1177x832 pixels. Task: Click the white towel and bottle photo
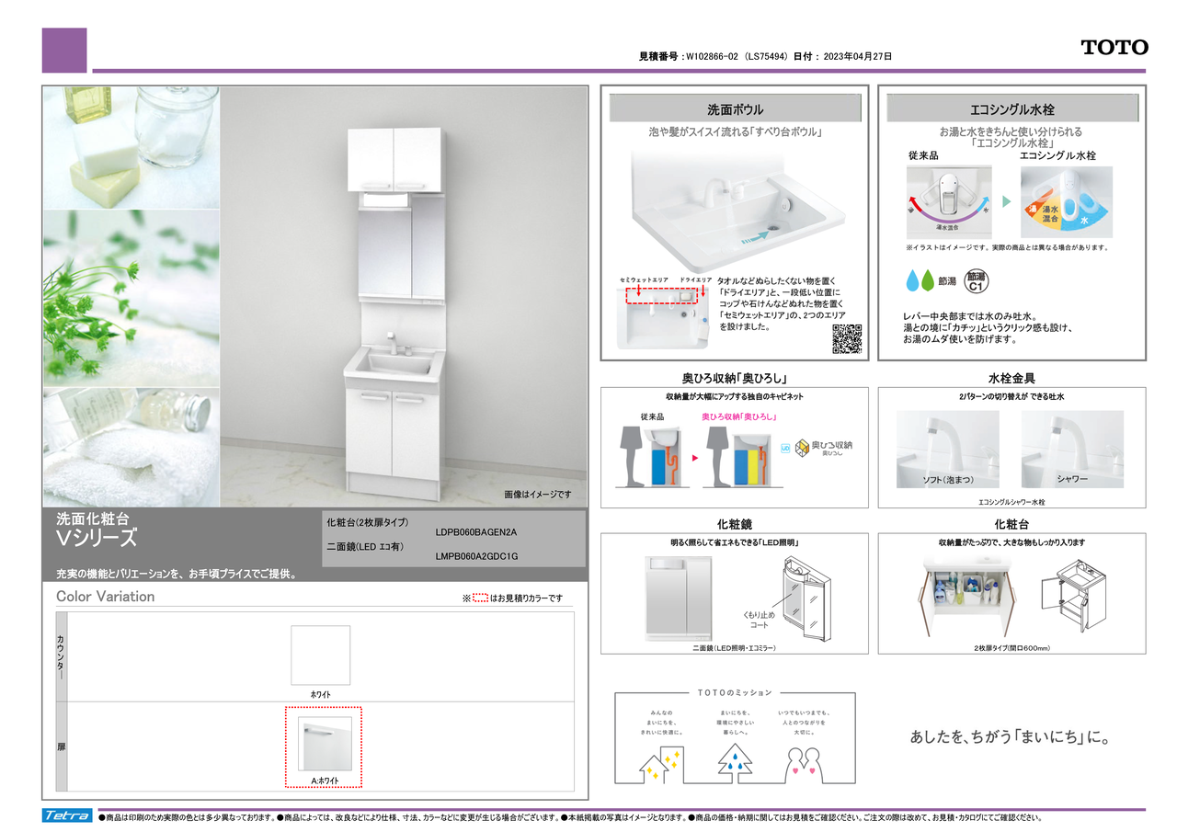pos(131,447)
